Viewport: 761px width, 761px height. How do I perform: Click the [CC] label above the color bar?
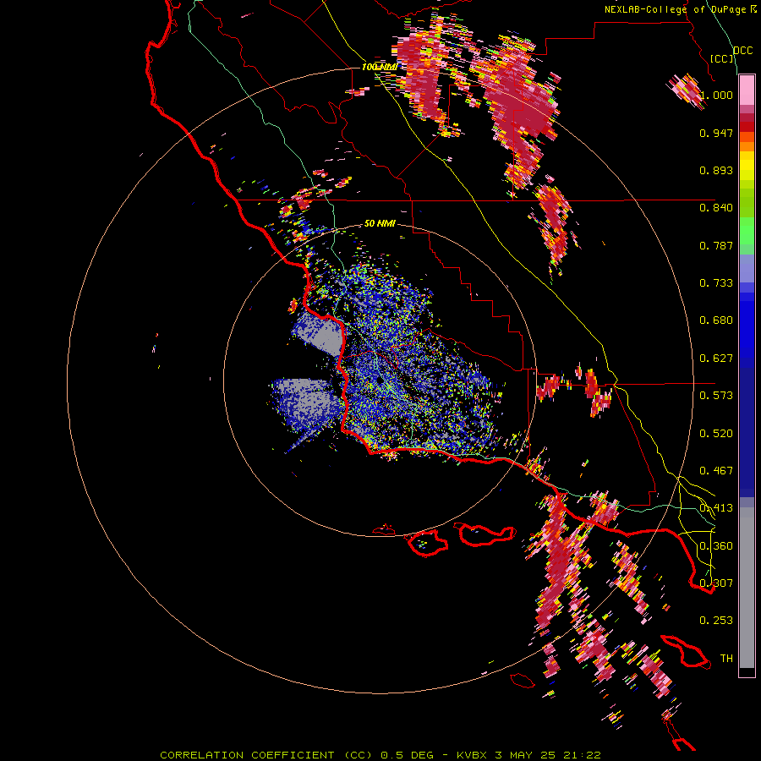[x=722, y=58]
